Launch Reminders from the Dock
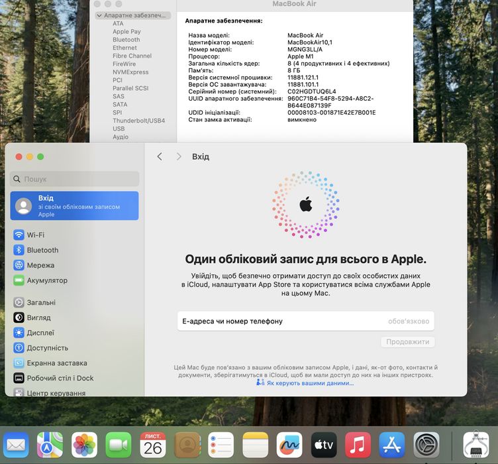498x464 pixels. [221, 445]
